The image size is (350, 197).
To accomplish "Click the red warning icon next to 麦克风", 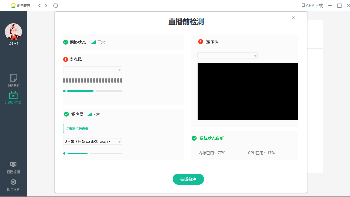I will pos(66,59).
